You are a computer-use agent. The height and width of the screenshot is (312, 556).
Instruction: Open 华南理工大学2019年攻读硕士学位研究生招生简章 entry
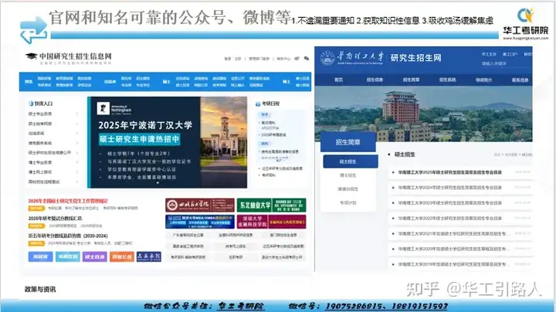pyautogui.click(x=454, y=264)
